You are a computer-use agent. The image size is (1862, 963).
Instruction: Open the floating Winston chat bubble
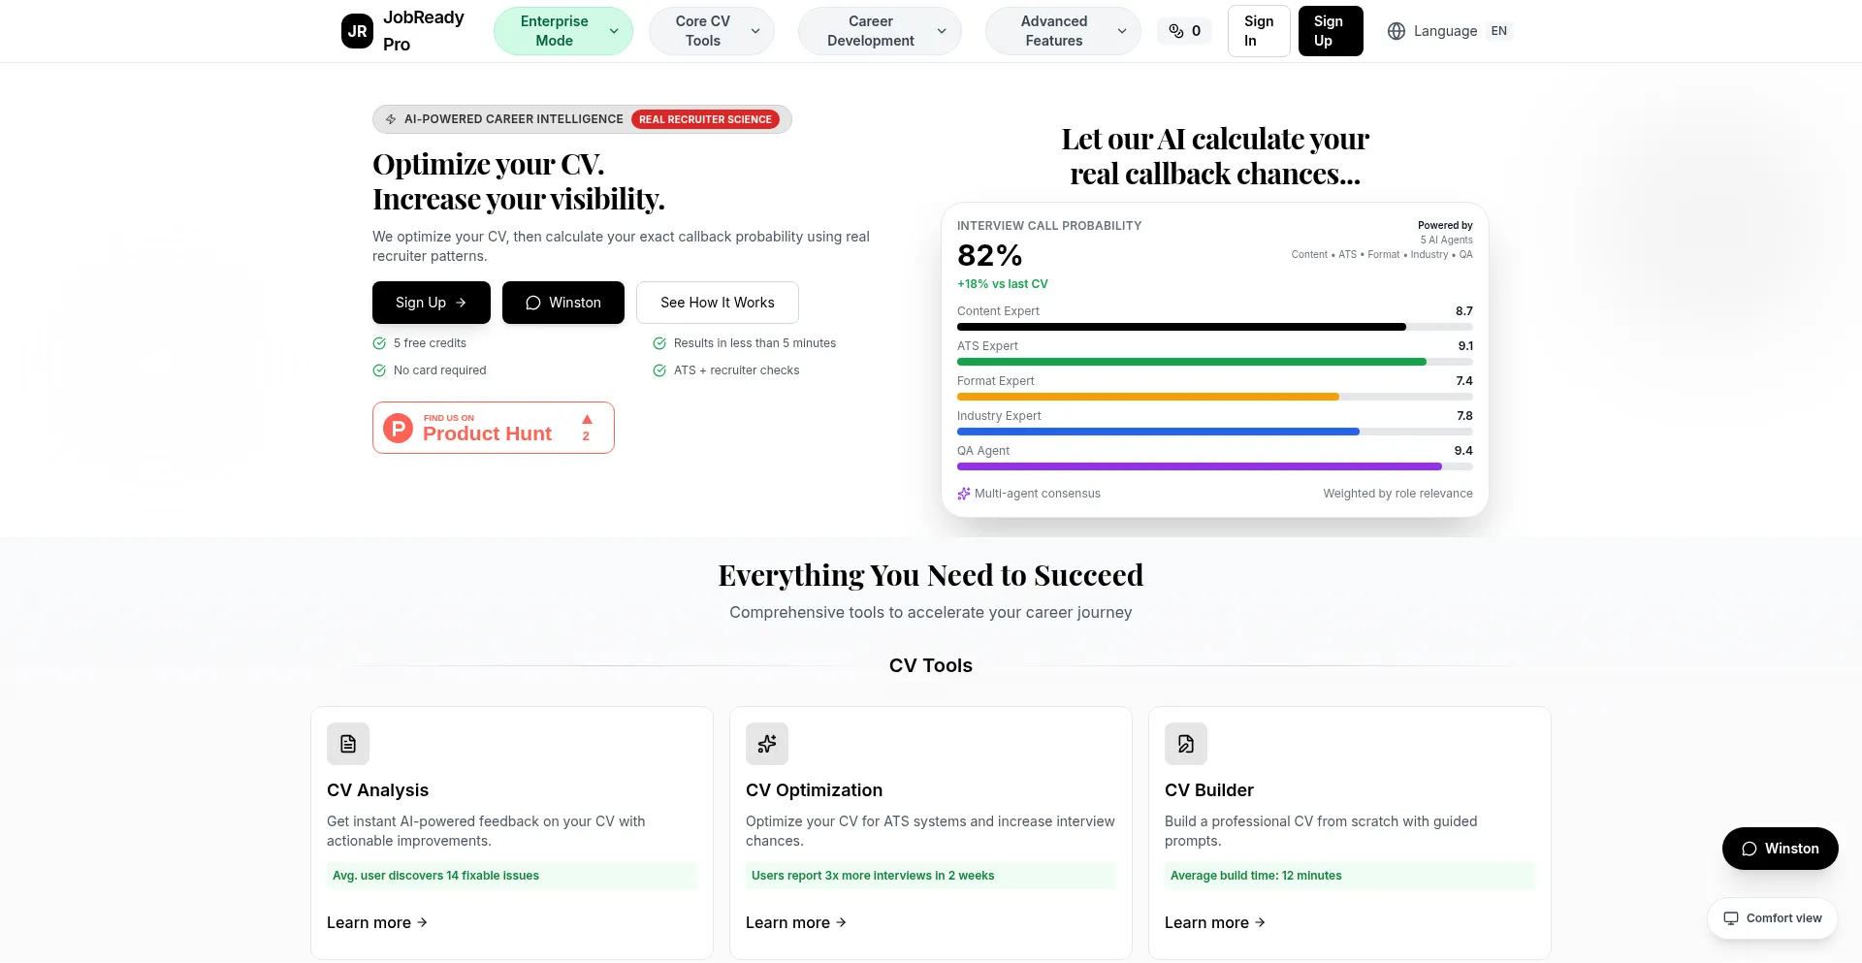click(1780, 849)
